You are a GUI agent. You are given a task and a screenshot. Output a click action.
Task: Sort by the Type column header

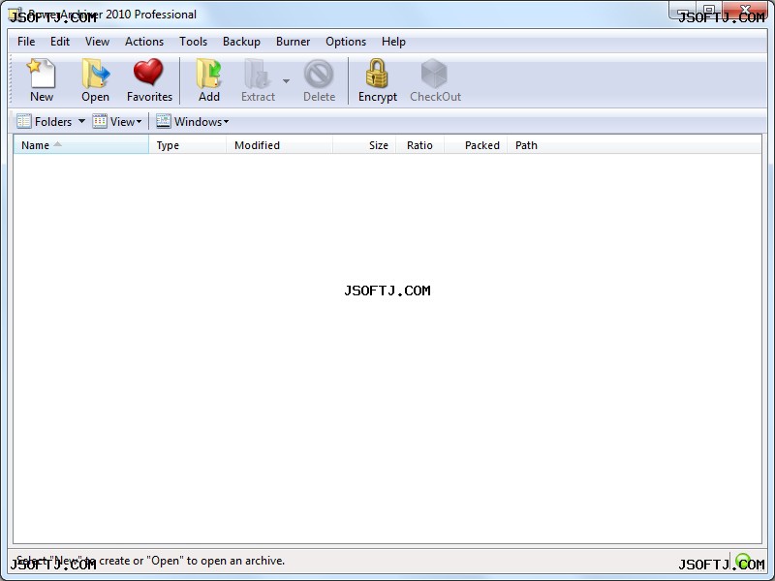click(187, 144)
